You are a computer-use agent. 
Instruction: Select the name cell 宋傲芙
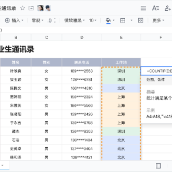click(x=16, y=106)
